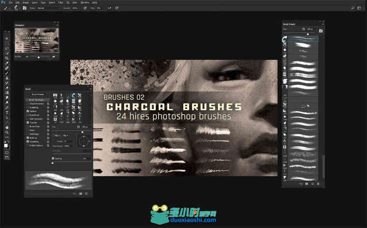
Task: Open the Navigator panel flyout menu
Action: coord(57,25)
